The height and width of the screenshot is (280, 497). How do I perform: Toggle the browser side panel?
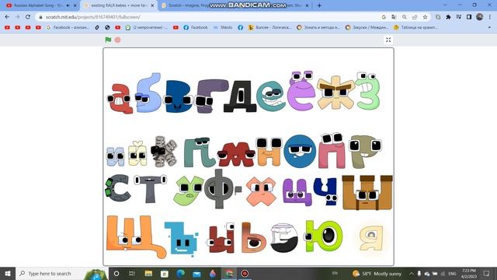(469, 17)
